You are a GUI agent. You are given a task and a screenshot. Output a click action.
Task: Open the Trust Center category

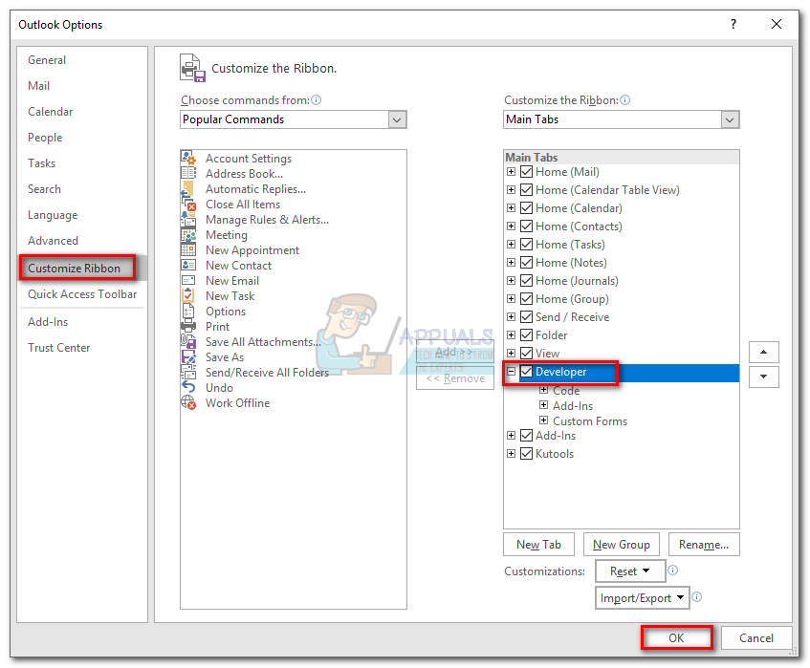(x=59, y=348)
